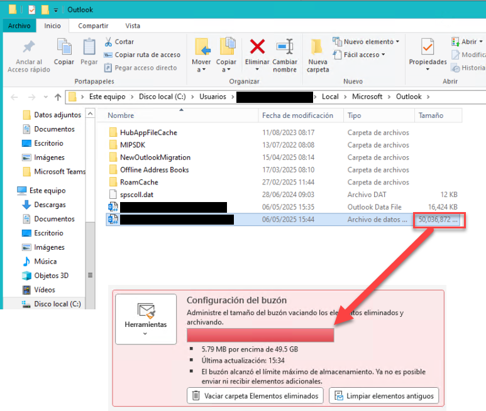Screen dimensions: 486x411
Task: Click Anclar al Acceso rápido pin icon
Action: click(x=28, y=48)
